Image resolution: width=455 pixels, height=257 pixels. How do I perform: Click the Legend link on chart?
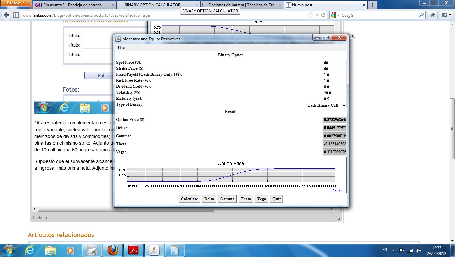click(x=338, y=190)
